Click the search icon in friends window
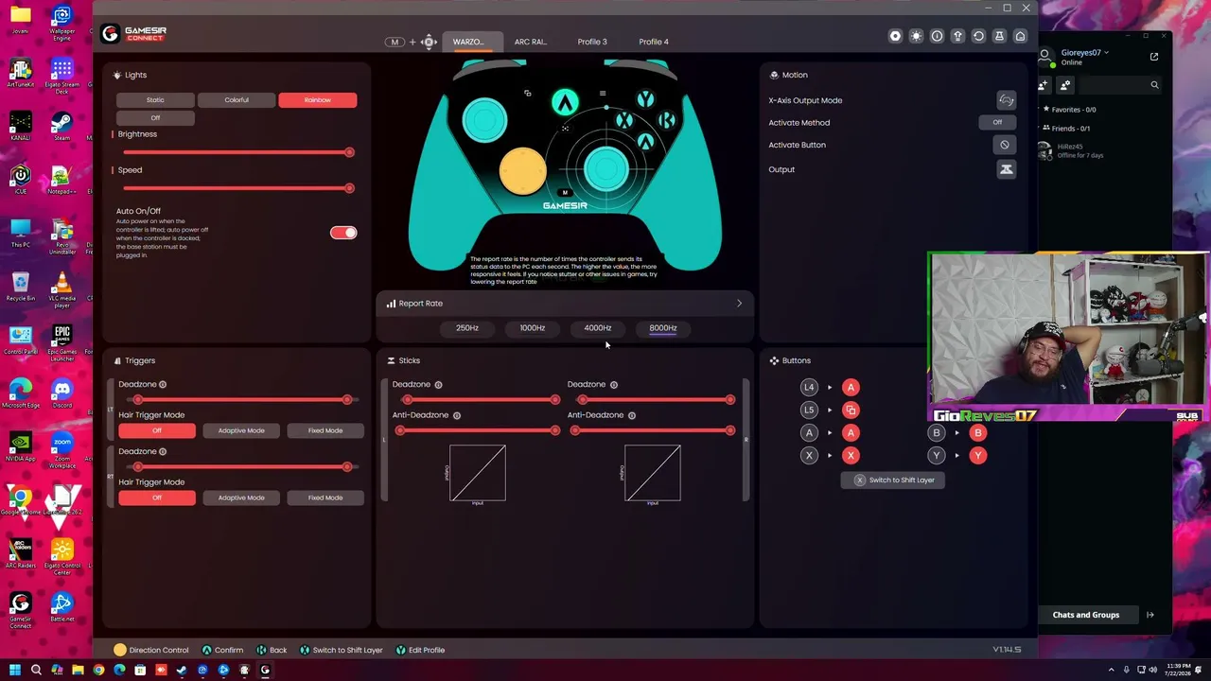This screenshot has width=1211, height=681. tap(1154, 85)
